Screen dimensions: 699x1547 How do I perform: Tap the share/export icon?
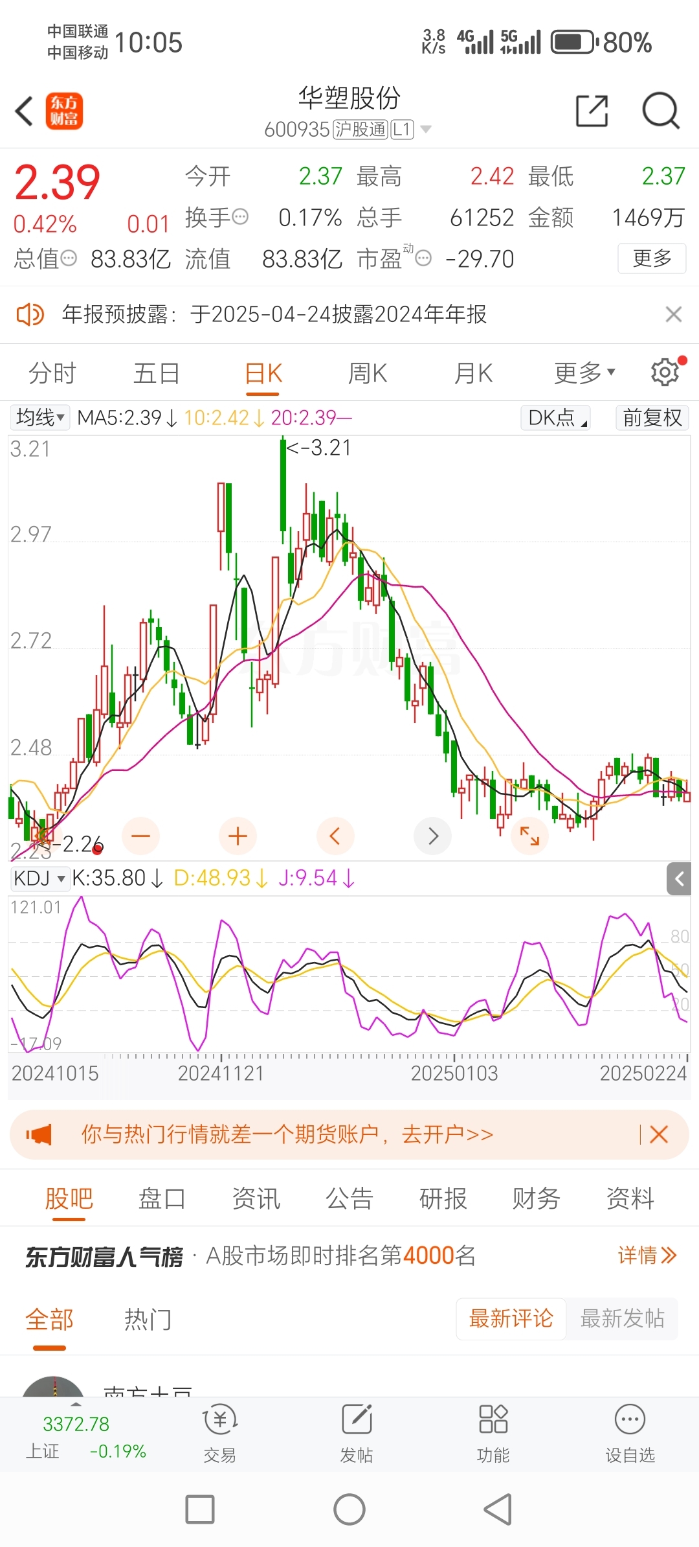[592, 111]
